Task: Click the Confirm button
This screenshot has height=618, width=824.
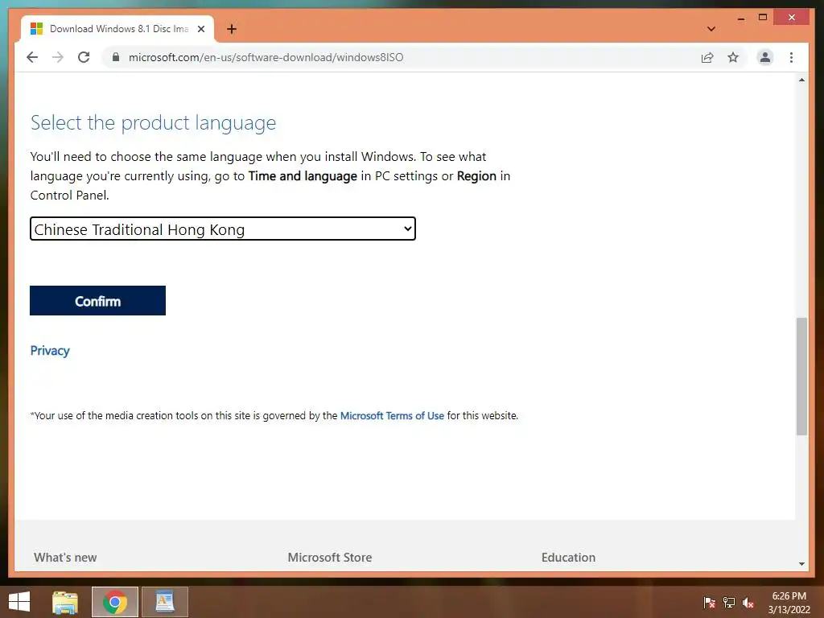Action: point(97,301)
